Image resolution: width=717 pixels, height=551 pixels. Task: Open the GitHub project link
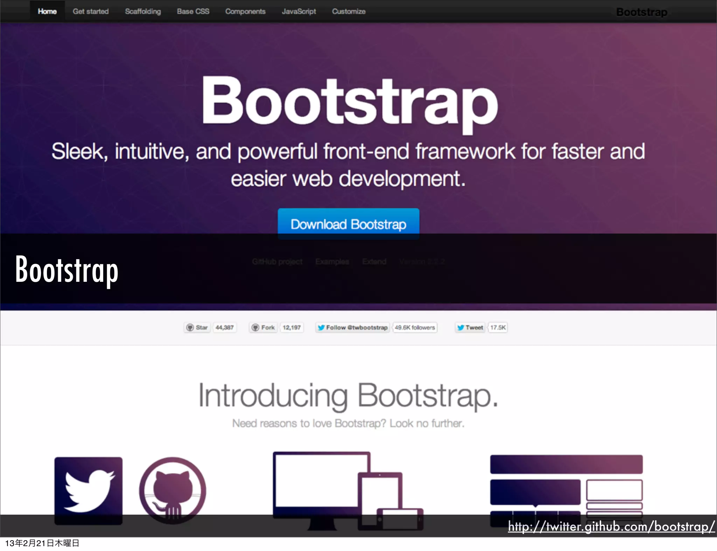click(277, 262)
